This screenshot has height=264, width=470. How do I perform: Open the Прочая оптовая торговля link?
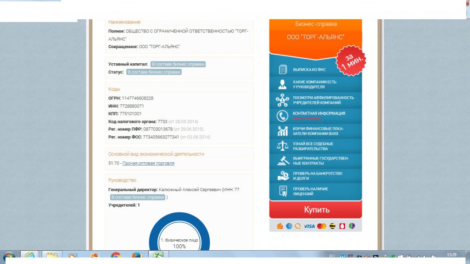click(x=148, y=163)
